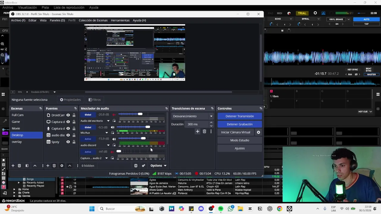This screenshot has height=214, width=381.
Task: Open rekordbox Lista de reproducción menu
Action: [69, 7]
